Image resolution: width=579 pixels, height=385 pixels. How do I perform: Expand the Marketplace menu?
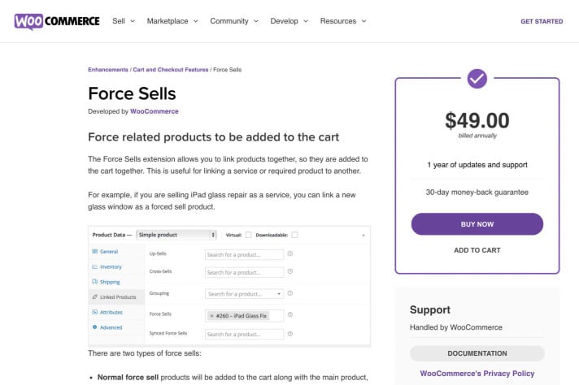(172, 21)
